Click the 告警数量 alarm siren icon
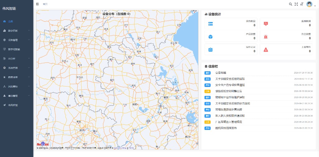This screenshot has height=157, width=319. (266, 37)
